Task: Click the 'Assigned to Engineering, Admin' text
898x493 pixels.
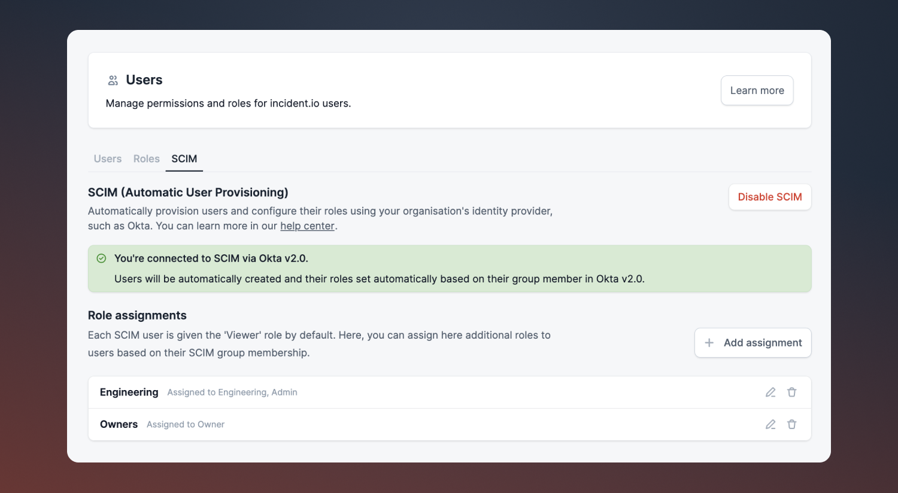Action: coord(232,392)
